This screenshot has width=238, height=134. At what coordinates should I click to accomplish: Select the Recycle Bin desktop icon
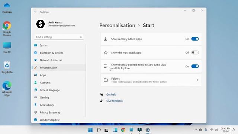[x=7, y=67]
